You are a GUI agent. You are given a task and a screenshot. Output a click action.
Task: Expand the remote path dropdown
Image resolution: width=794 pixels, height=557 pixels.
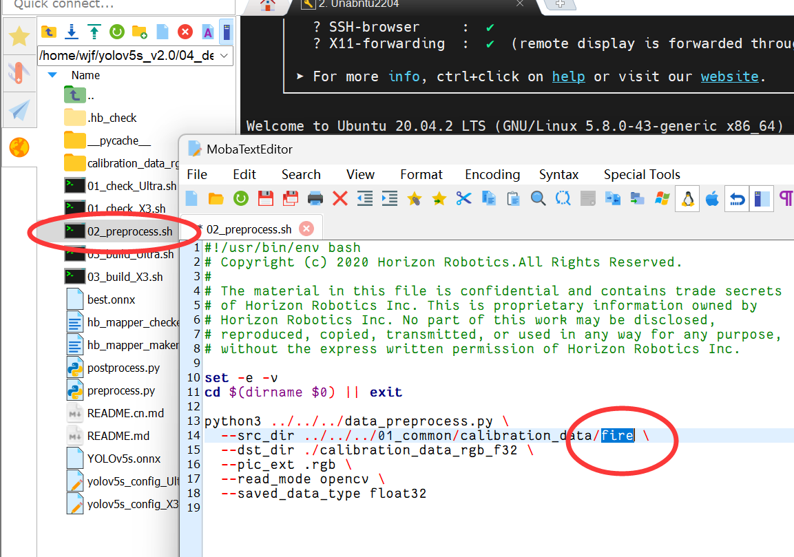225,55
